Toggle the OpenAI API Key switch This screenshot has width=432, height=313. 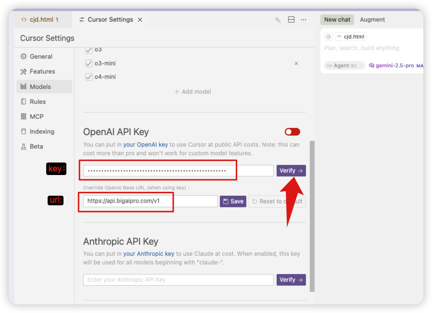pos(292,132)
